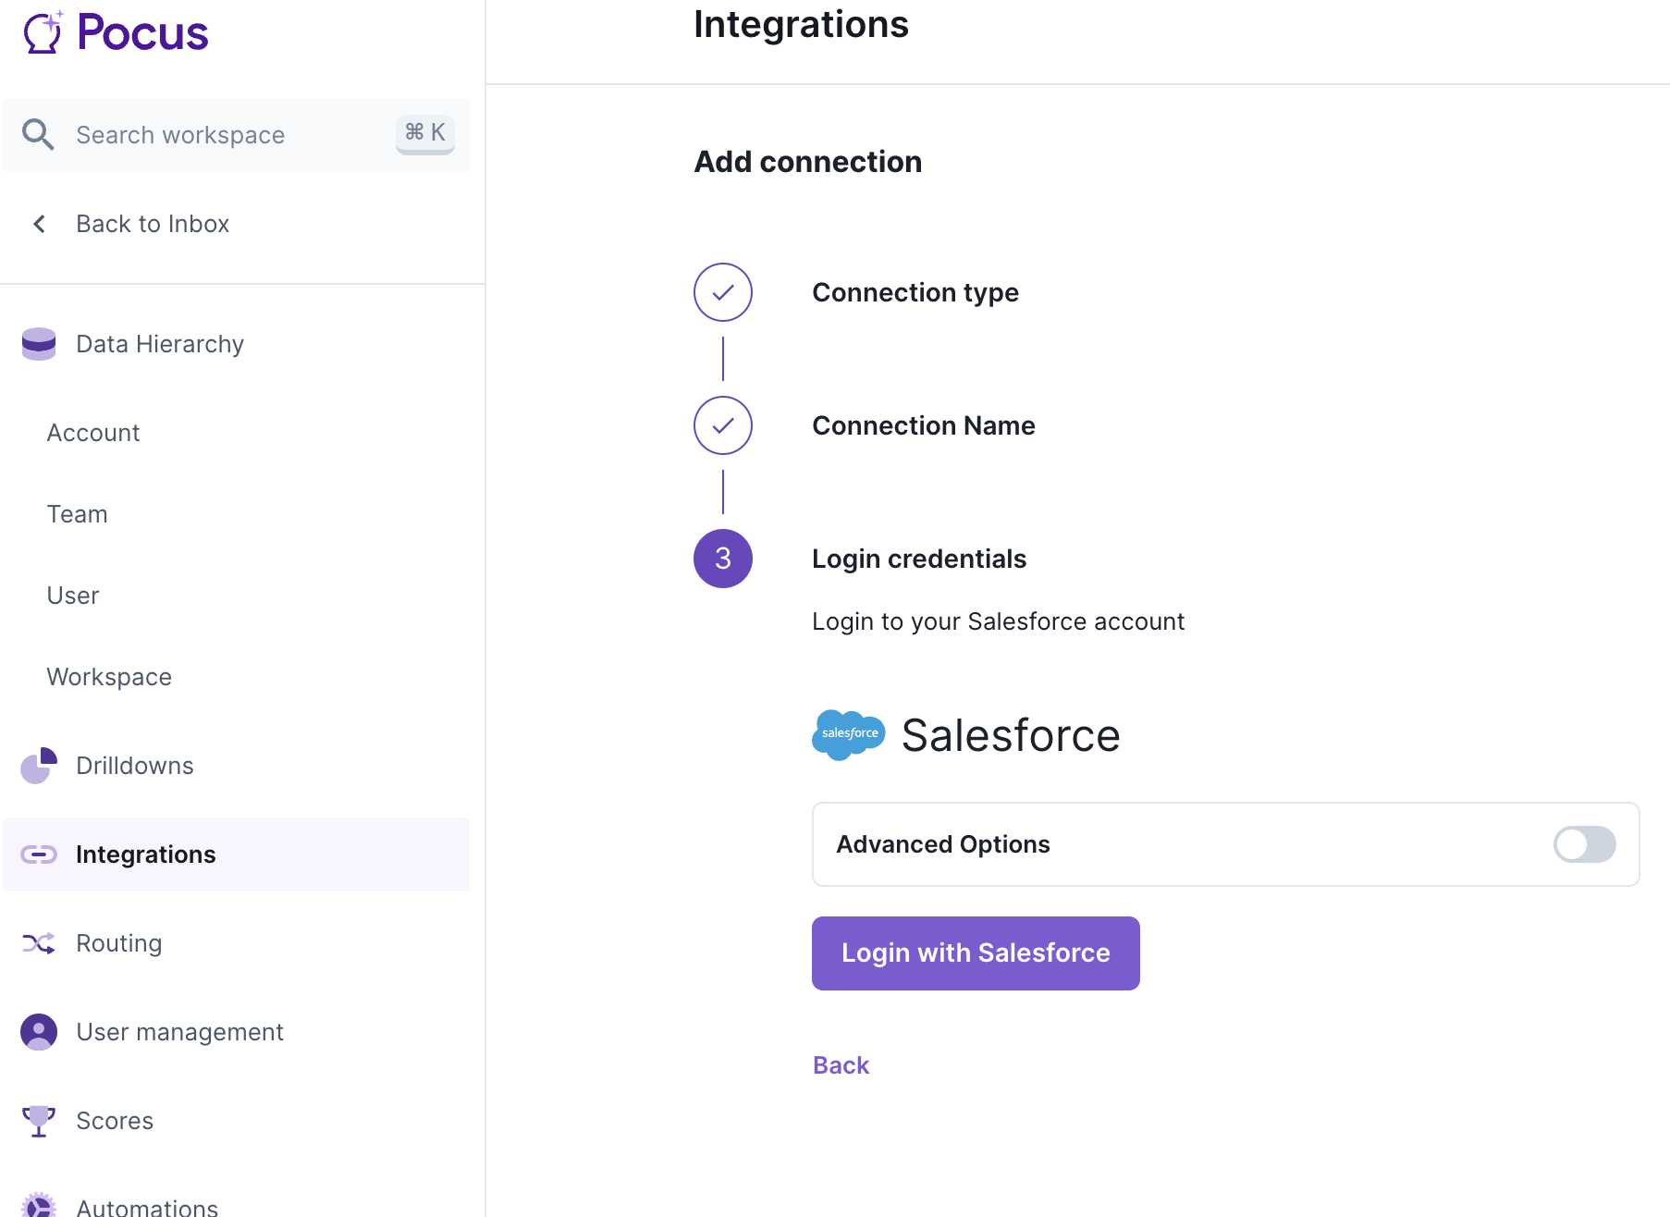Focus the Search workspace field
Viewport: 1670px width, 1217px height.
pos(236,135)
